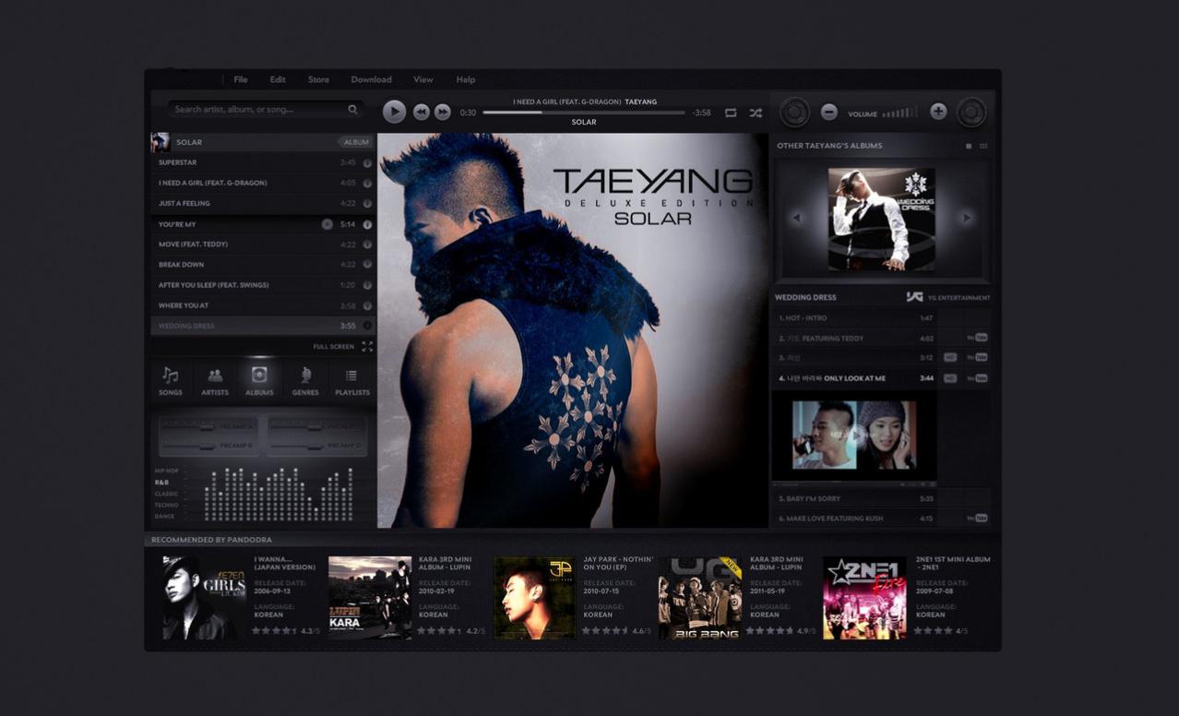Skip to next track with fast-forward button
Screen dimensions: 1179x716
[443, 112]
